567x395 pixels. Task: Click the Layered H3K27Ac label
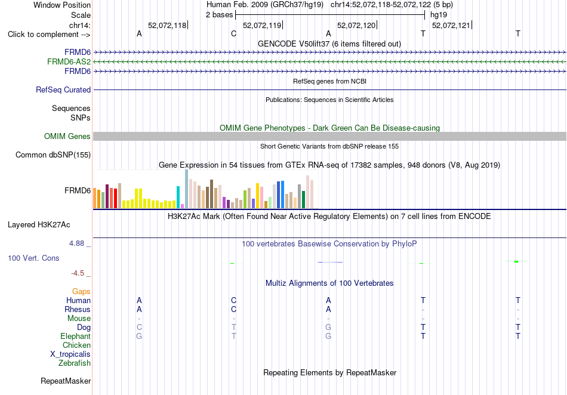pyautogui.click(x=39, y=225)
